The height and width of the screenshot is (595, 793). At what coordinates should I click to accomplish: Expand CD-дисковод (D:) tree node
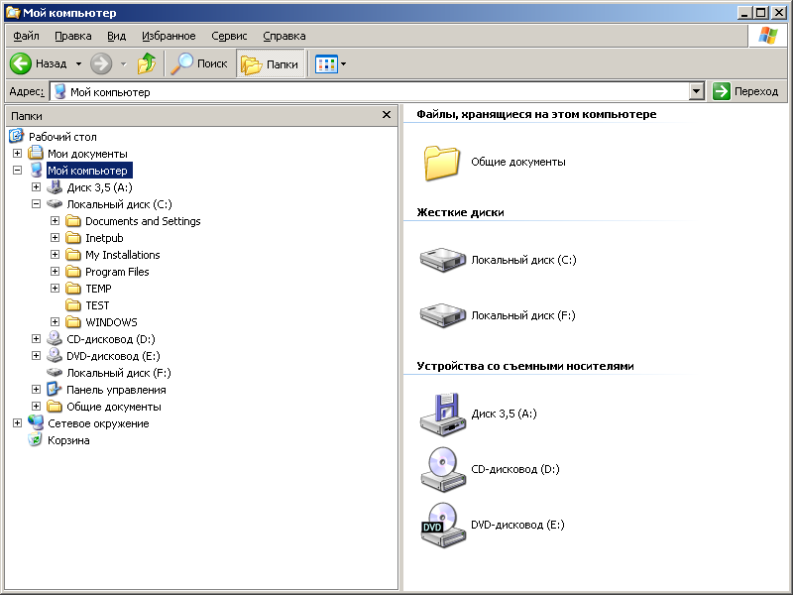(x=36, y=338)
